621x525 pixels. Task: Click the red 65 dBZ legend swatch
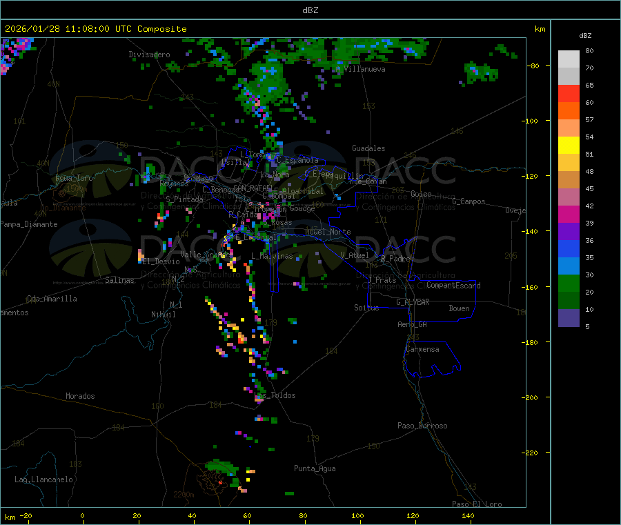click(569, 93)
